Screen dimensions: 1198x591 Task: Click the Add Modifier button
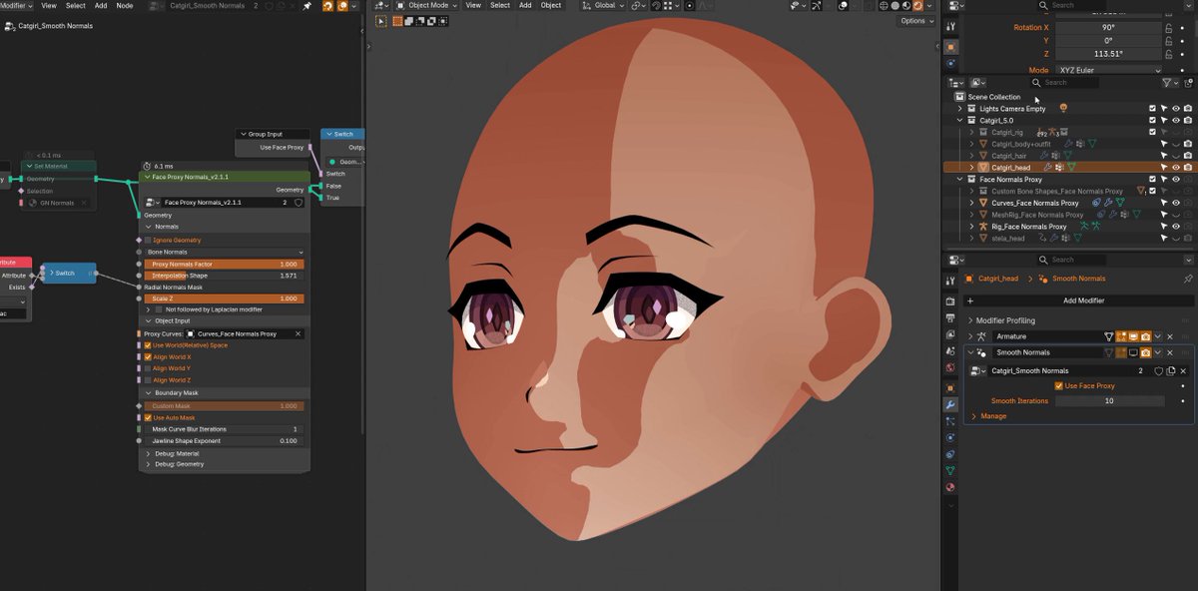point(1082,300)
